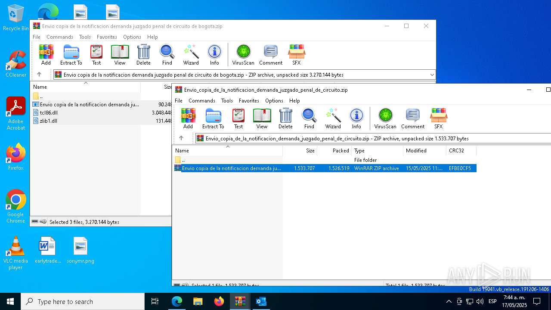
Task: Click Delete icon in back WinRAR window
Action: [x=143, y=55]
